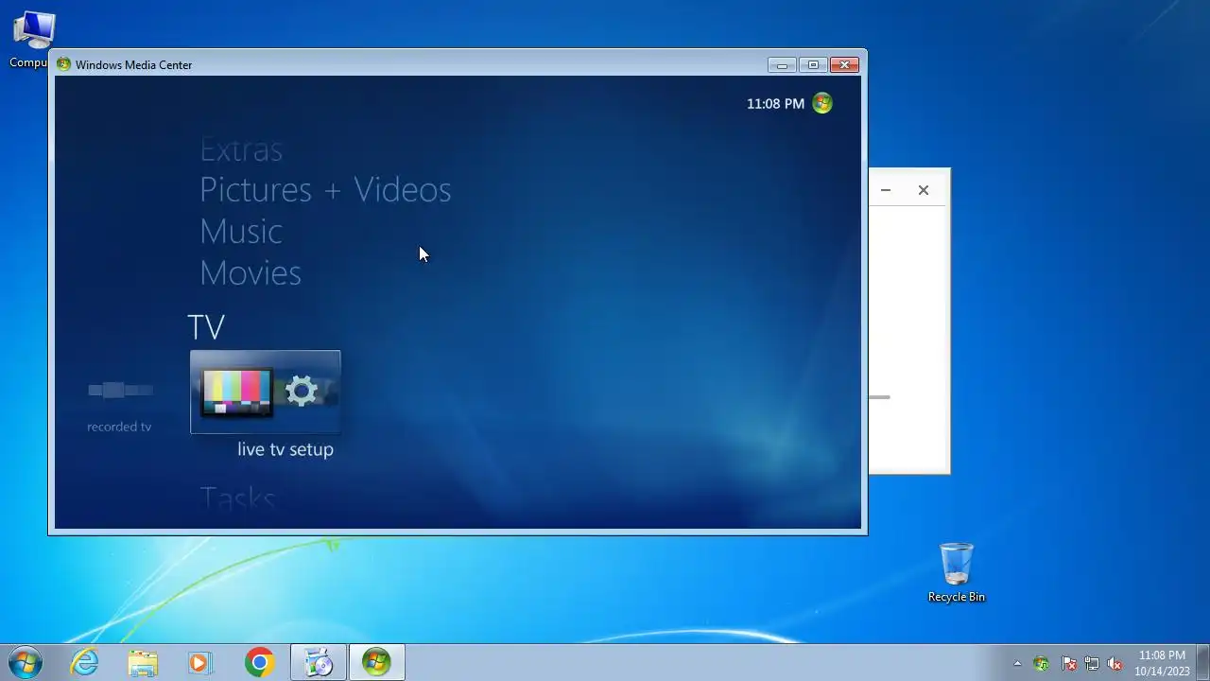Open the Action Center flag icon
The width and height of the screenshot is (1210, 681).
point(1068,664)
